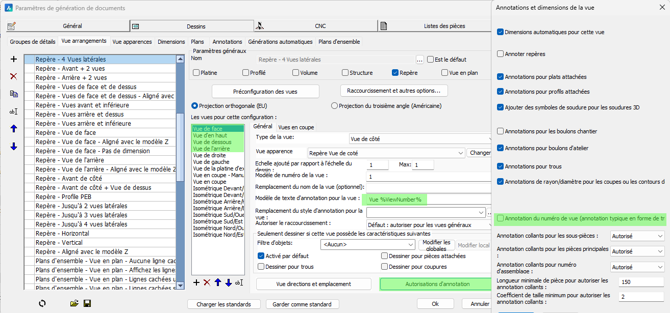
Task: Click 'Préconfiguration des vues' button
Action: coord(265,92)
